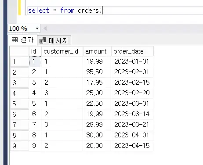Click the 'select' keyword in the query
The image size is (203, 165).
(x=39, y=11)
